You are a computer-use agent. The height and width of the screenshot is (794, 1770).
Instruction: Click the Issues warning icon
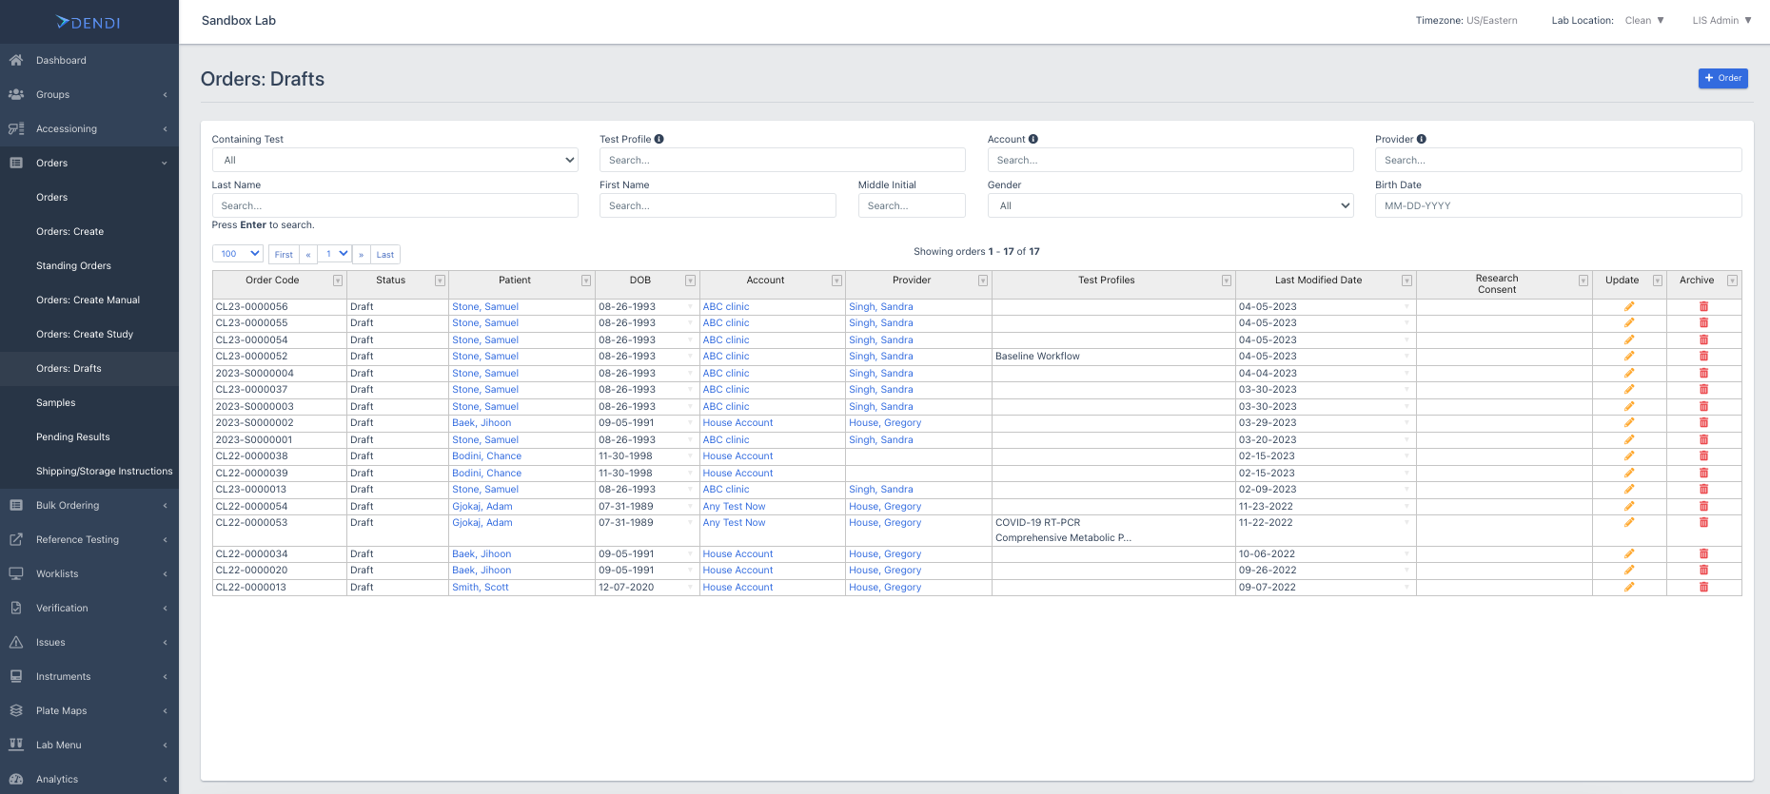click(16, 642)
